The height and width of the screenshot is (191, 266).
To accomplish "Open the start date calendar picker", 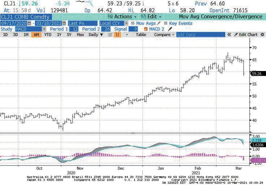I will click(29, 23).
